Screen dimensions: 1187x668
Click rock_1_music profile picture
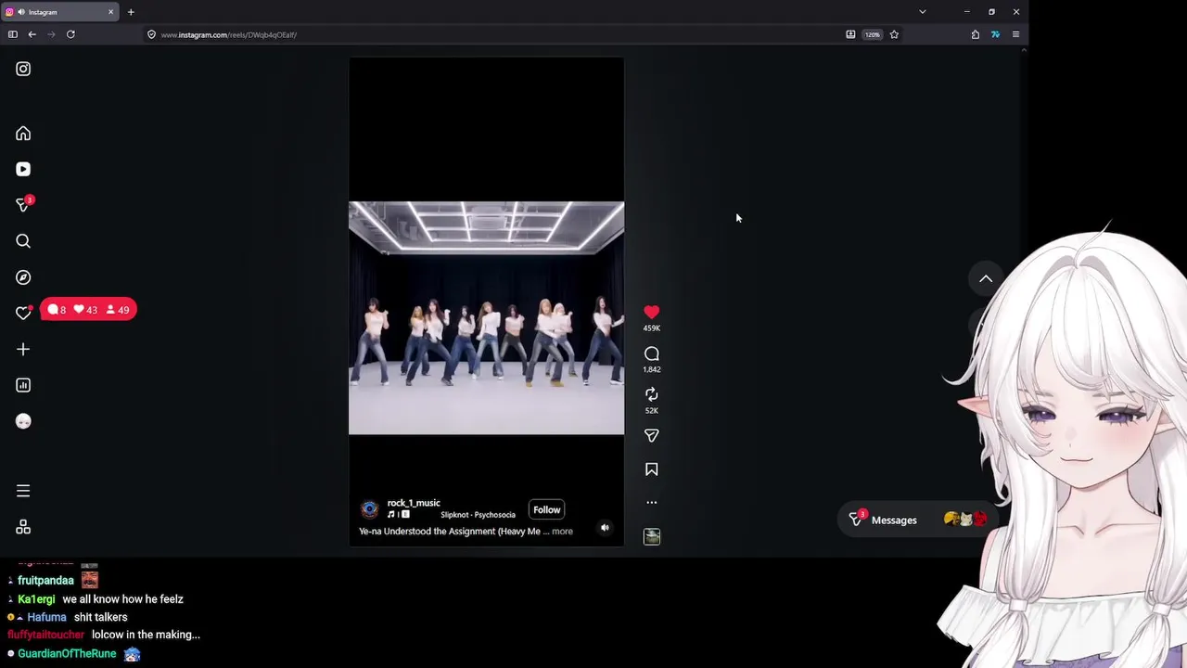(x=369, y=508)
